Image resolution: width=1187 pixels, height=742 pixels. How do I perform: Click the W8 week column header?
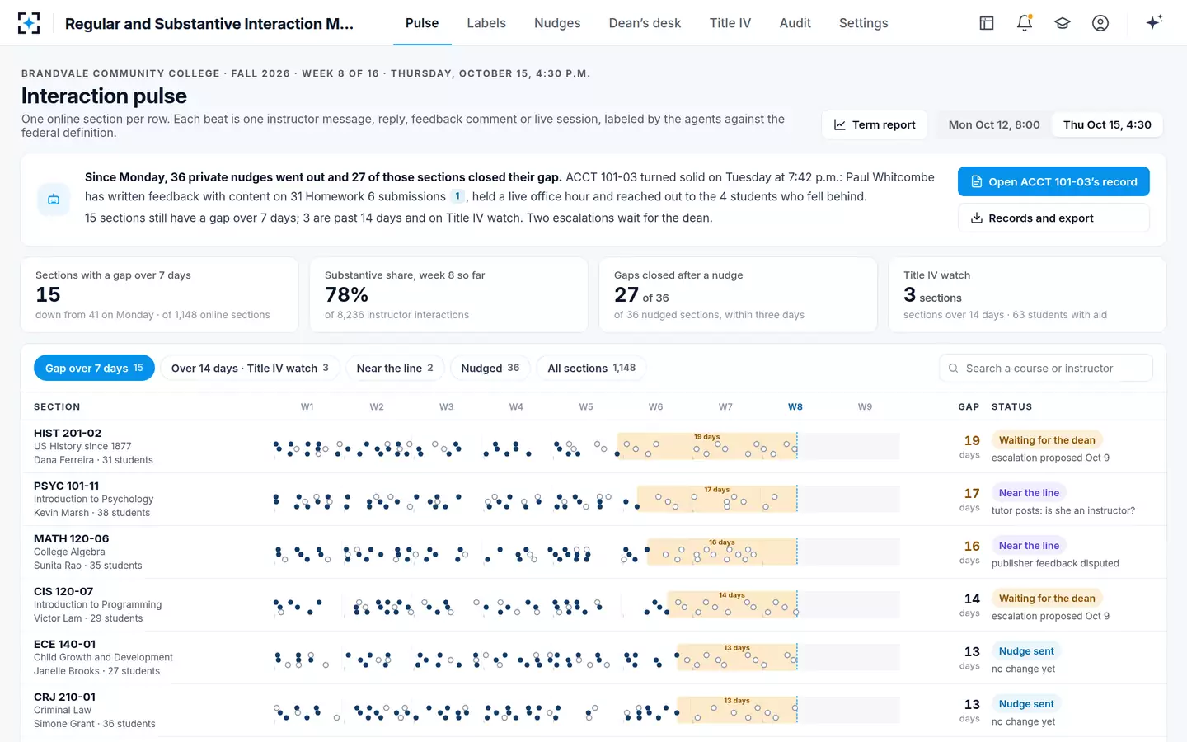point(795,406)
